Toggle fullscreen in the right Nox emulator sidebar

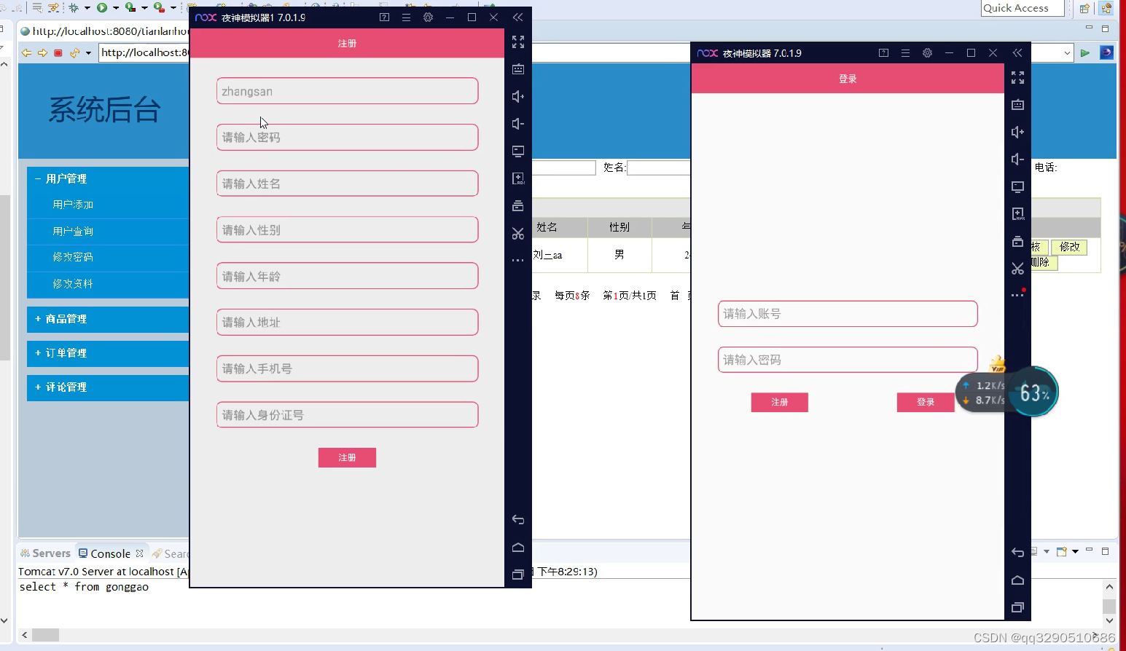(1018, 78)
